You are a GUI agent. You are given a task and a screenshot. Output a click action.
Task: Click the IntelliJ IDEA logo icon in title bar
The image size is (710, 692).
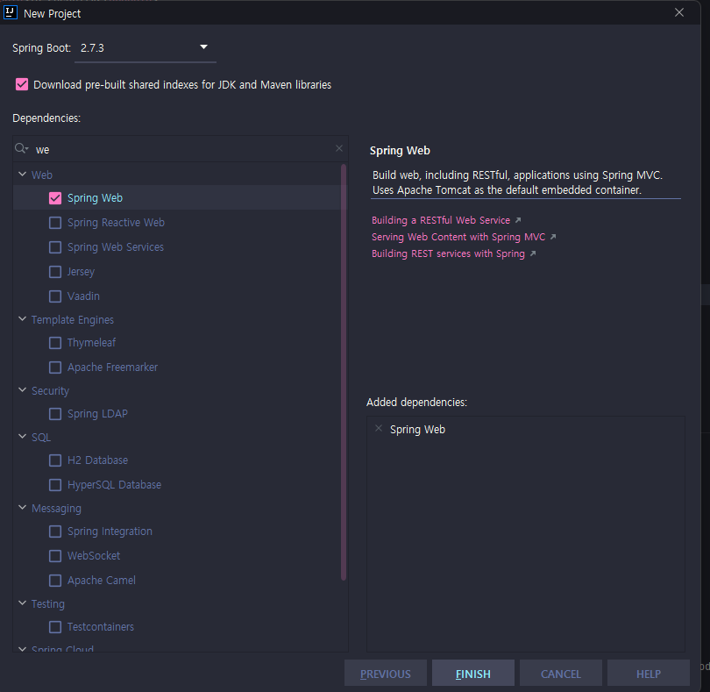[11, 12]
